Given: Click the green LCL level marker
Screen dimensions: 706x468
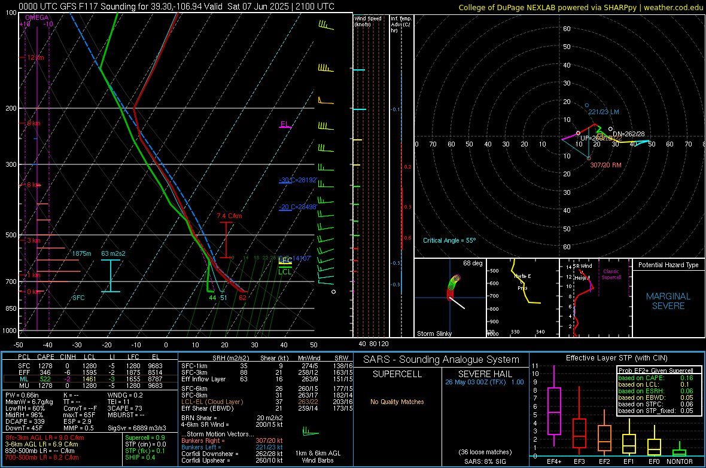Looking at the screenshot, I should [285, 271].
